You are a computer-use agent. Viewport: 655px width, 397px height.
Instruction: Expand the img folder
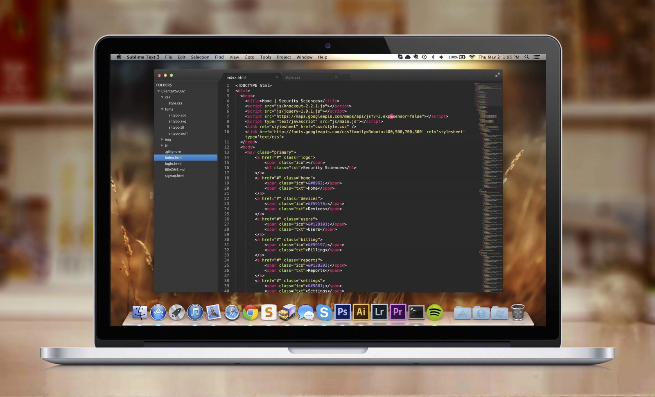[162, 139]
